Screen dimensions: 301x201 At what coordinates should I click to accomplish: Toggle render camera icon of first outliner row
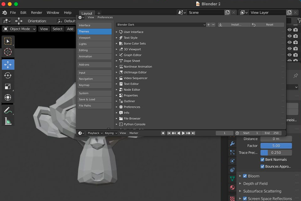[x=296, y=30]
